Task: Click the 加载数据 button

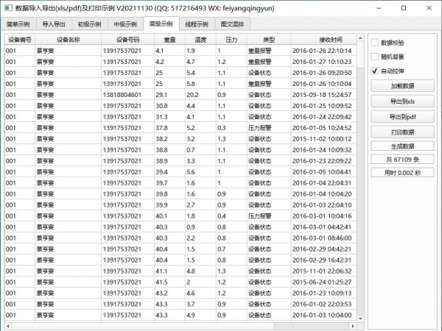Action: click(x=402, y=86)
